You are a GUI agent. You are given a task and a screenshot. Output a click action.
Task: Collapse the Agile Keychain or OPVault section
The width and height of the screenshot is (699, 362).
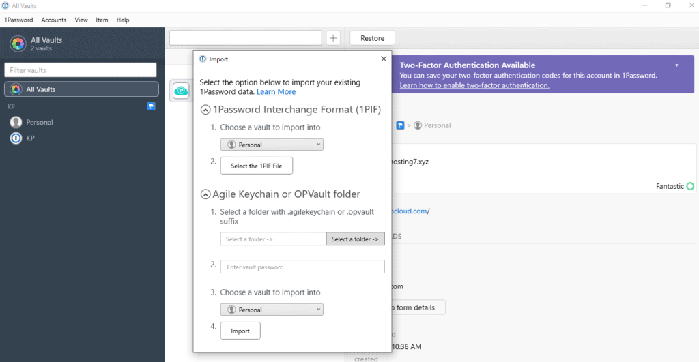click(x=205, y=194)
